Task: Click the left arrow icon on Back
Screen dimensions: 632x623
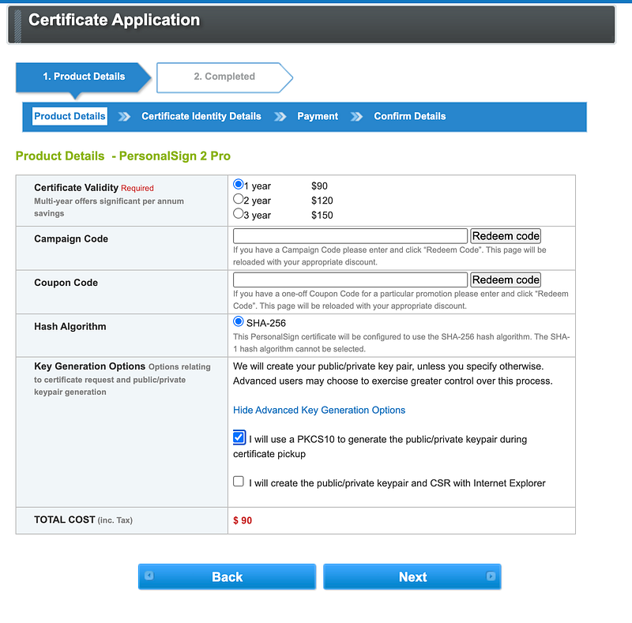Action: pyautogui.click(x=149, y=576)
